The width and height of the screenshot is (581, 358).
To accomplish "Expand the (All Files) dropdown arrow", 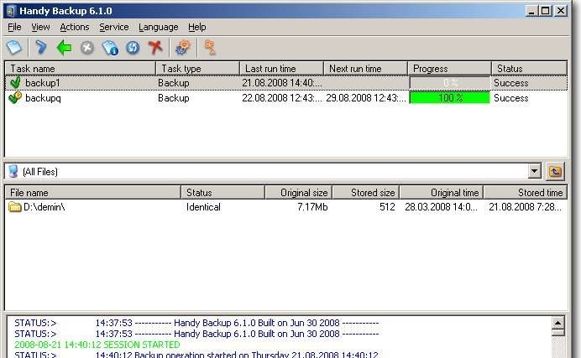I will click(534, 171).
